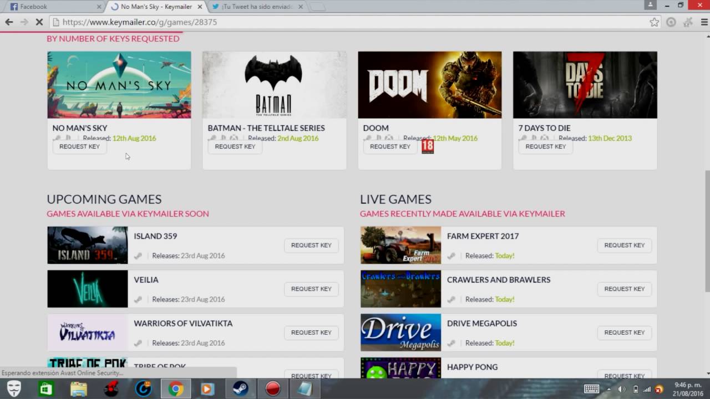The height and width of the screenshot is (399, 710).
Task: Open the FARM EXPERT 2017 title link
Action: point(483,236)
